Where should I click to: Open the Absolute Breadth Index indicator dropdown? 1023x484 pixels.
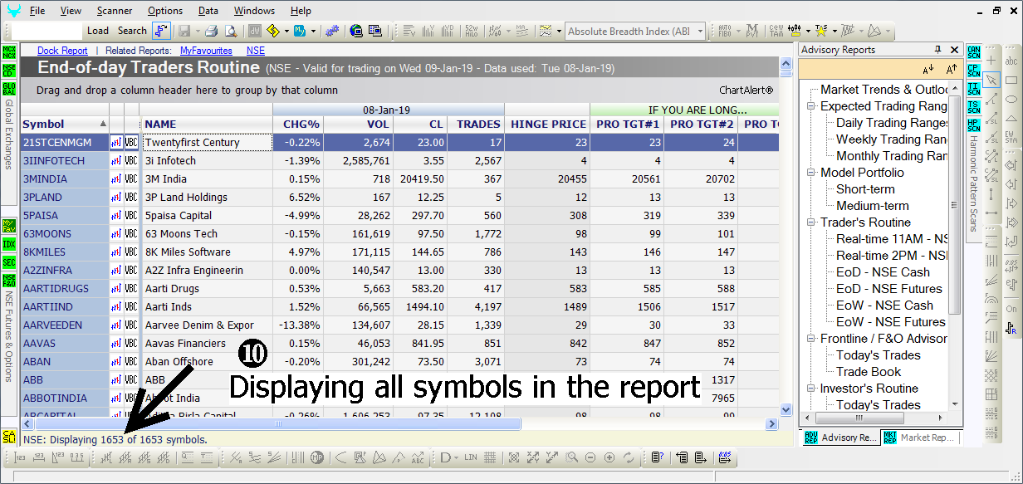700,32
